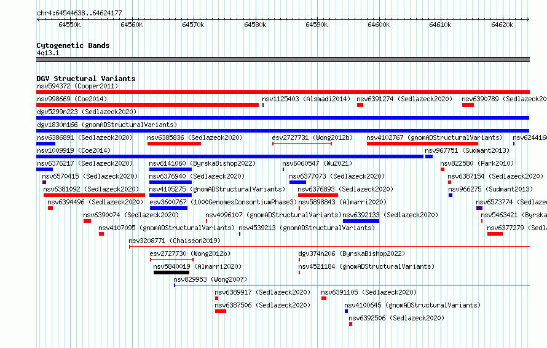Viewport: 547px width, 348px height.
Task: Open the nsv6385836 (Sedlazeck2020) variant
Action: tap(195, 137)
